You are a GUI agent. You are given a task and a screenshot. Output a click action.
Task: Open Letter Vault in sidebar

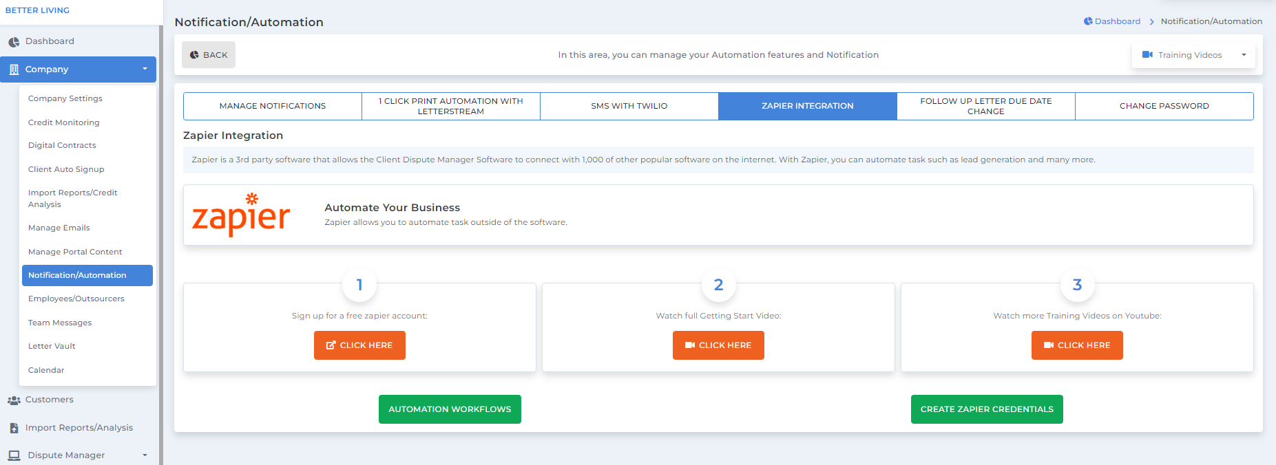click(x=52, y=346)
